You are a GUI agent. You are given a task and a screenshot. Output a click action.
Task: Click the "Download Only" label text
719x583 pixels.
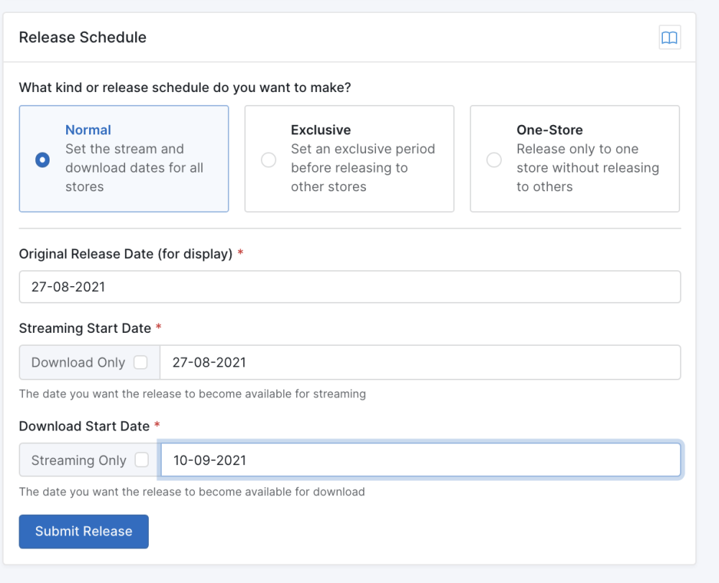pos(78,362)
